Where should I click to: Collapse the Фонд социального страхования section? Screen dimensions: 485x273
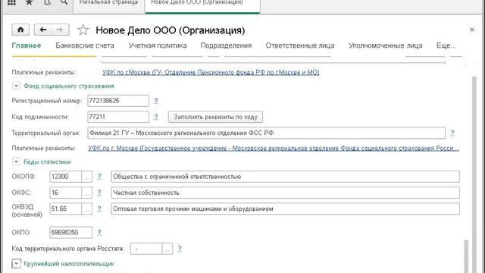click(x=16, y=86)
